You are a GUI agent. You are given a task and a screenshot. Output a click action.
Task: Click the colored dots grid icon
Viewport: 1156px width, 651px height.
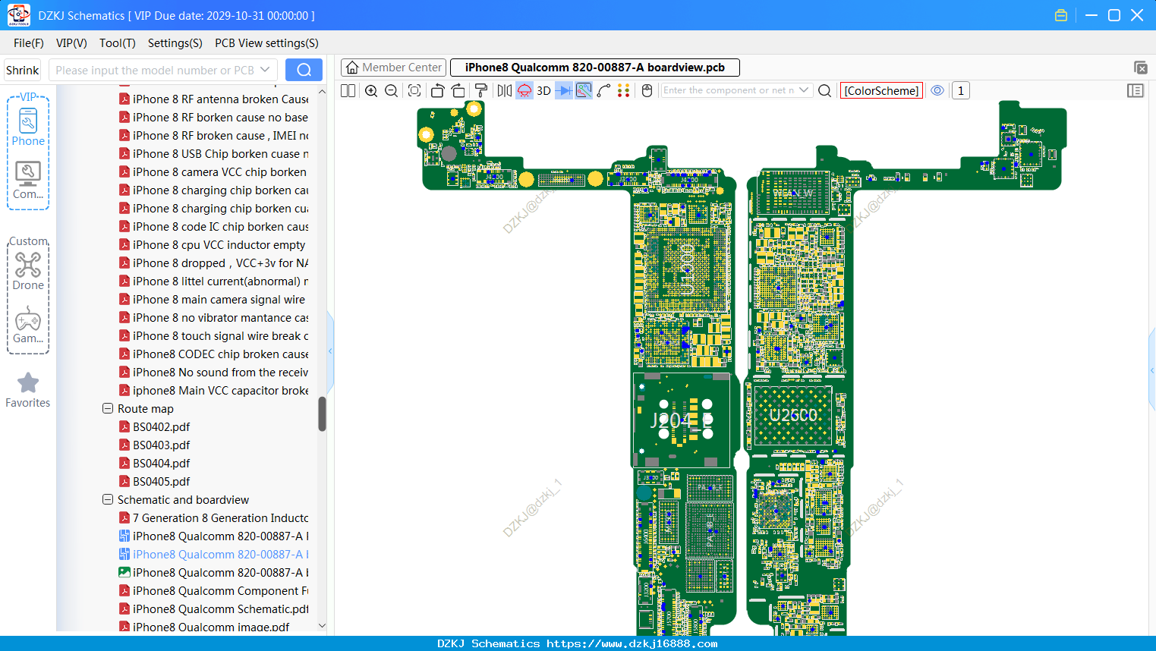624,90
